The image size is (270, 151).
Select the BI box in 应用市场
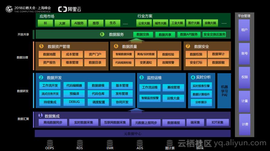(45, 23)
